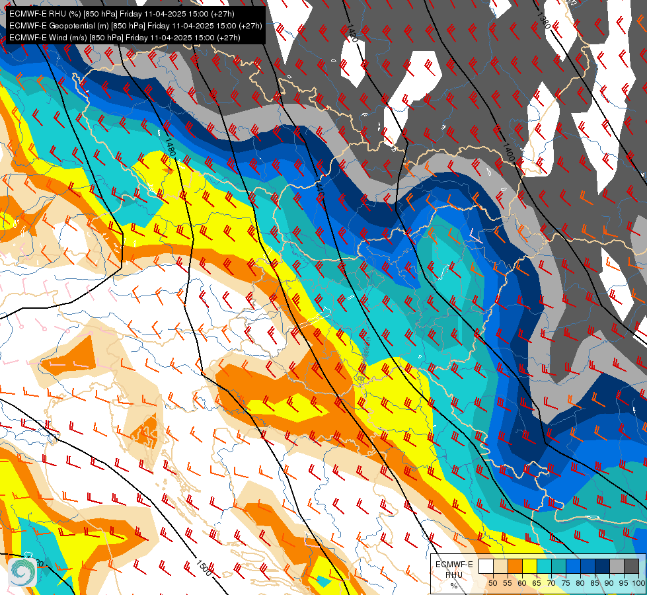Click legend tick value 65
647x595 pixels.
(537, 583)
